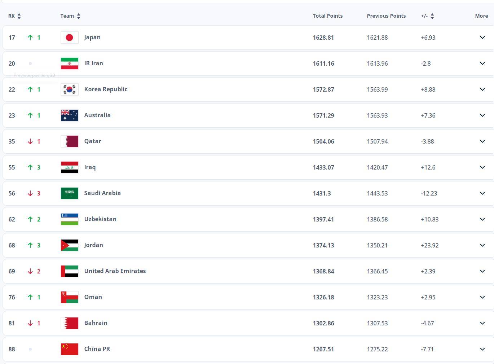Open the IR Iran team link
The width and height of the screenshot is (494, 364).
(x=94, y=63)
